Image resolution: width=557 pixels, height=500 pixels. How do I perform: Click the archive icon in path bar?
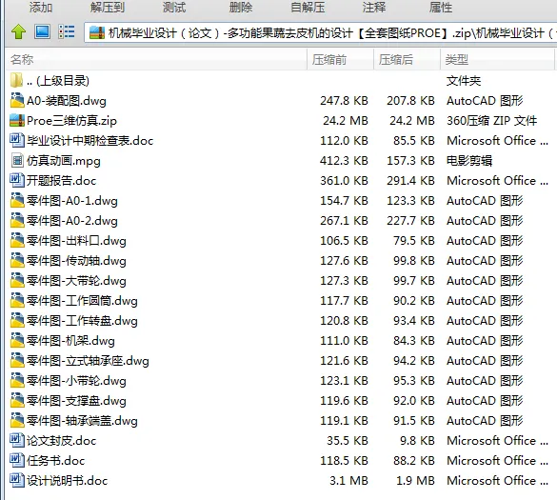[97, 32]
